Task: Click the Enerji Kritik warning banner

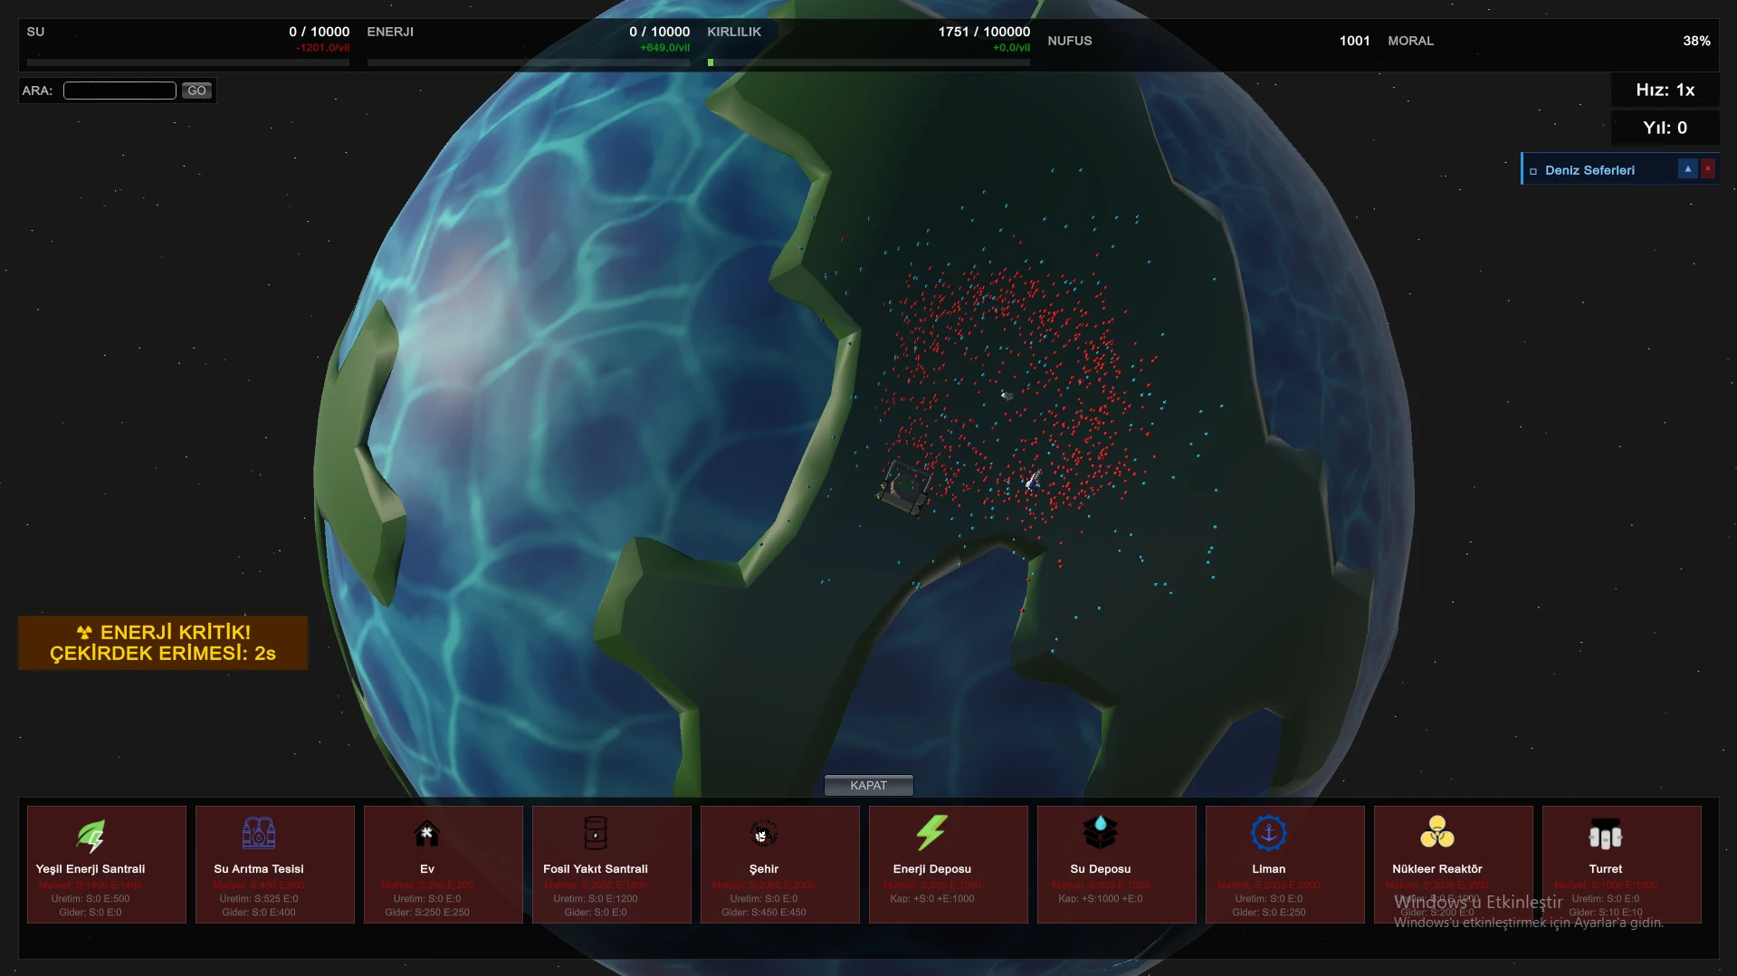Action: (163, 643)
